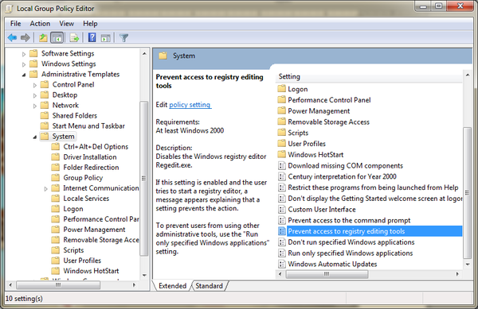Open the File menu
This screenshot has height=309, width=478.
click(x=16, y=23)
